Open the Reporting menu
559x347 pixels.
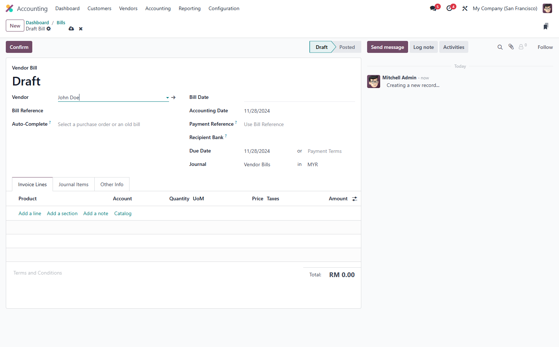click(x=189, y=8)
